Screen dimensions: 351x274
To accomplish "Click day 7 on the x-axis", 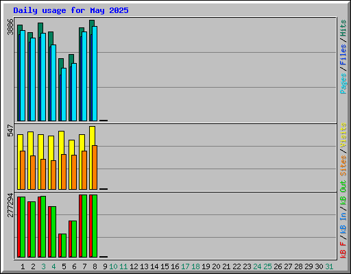I will click(x=84, y=266).
